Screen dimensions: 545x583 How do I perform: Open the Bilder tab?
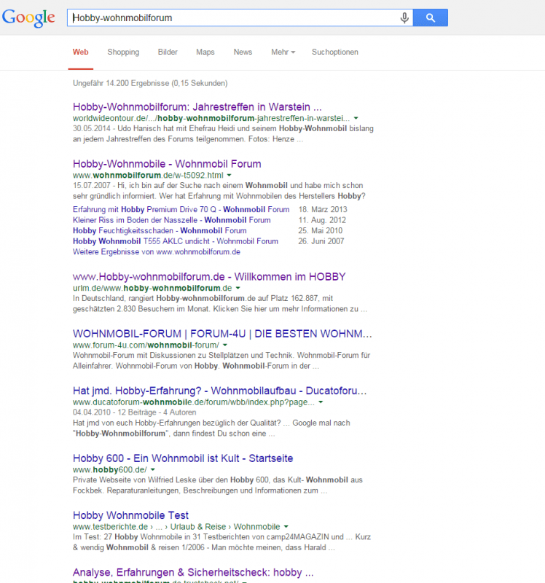click(168, 52)
